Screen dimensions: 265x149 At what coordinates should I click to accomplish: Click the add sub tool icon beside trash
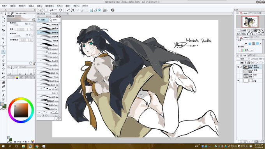click(x=56, y=118)
